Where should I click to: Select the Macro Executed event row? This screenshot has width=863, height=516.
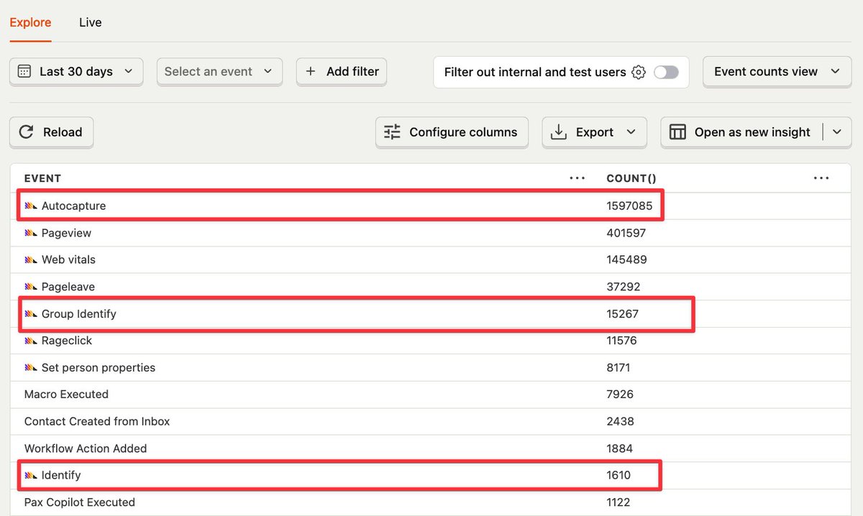point(431,395)
